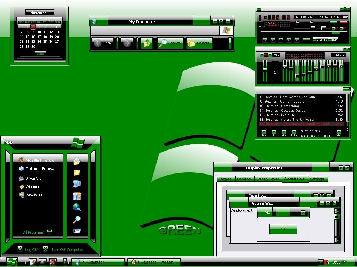This screenshot has width=357, height=267.
Task: Toggle Repeat (REP) in Winamp
Action: 333,40
